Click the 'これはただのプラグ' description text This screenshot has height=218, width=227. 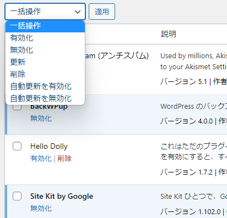(x=194, y=146)
